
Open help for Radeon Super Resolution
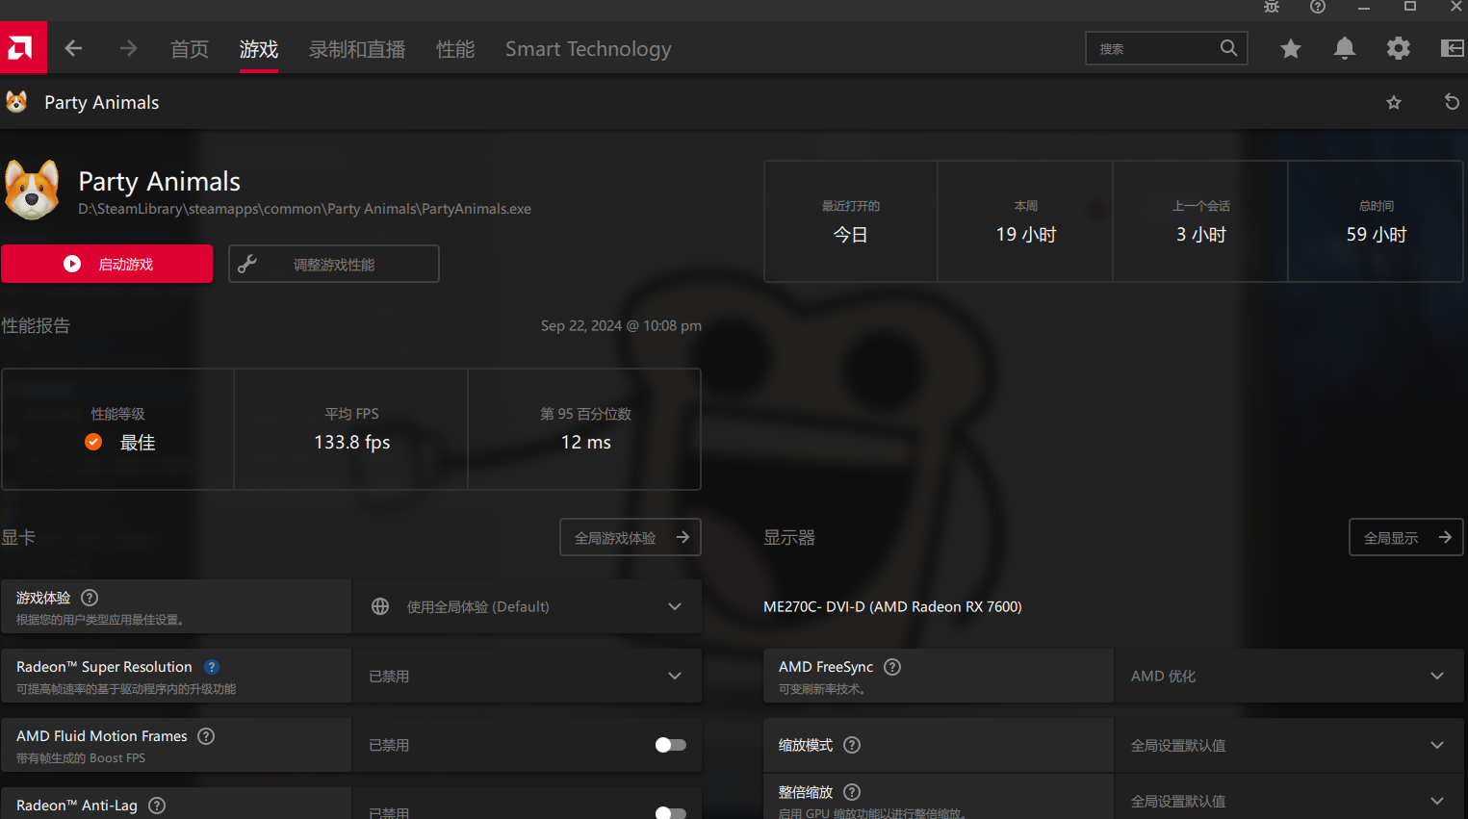point(212,667)
